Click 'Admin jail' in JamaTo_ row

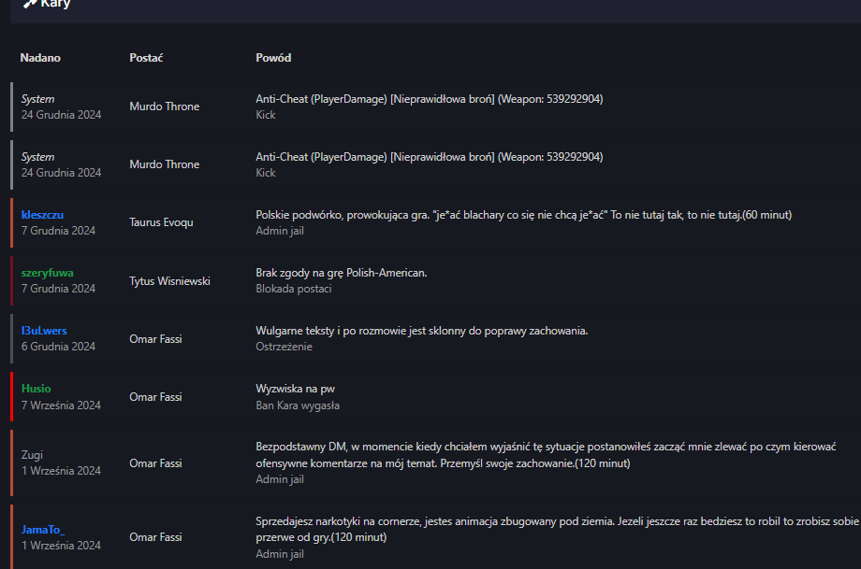[280, 554]
